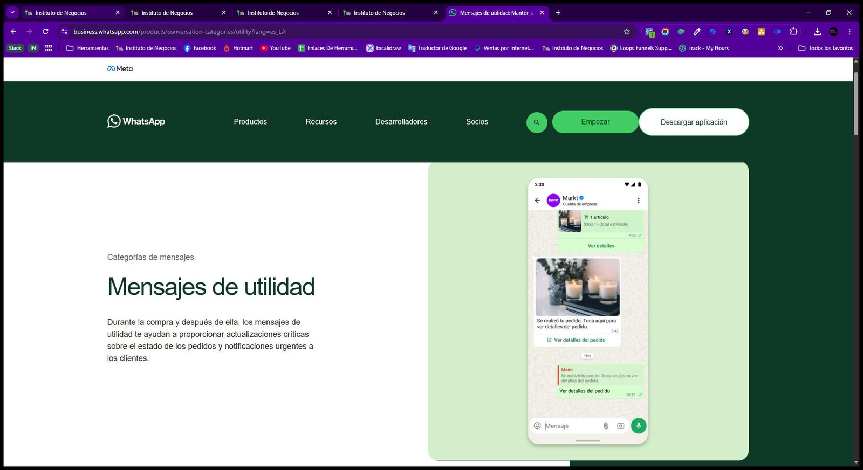Bookmark this page with the star icon
Screen dimensions: 863x470
pos(627,32)
